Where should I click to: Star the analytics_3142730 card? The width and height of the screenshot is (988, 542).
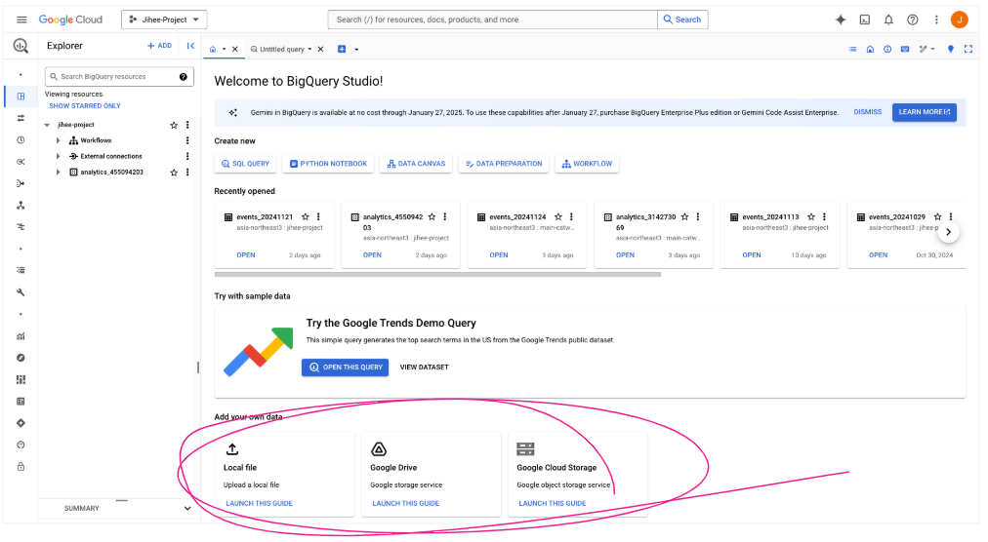[x=685, y=216]
